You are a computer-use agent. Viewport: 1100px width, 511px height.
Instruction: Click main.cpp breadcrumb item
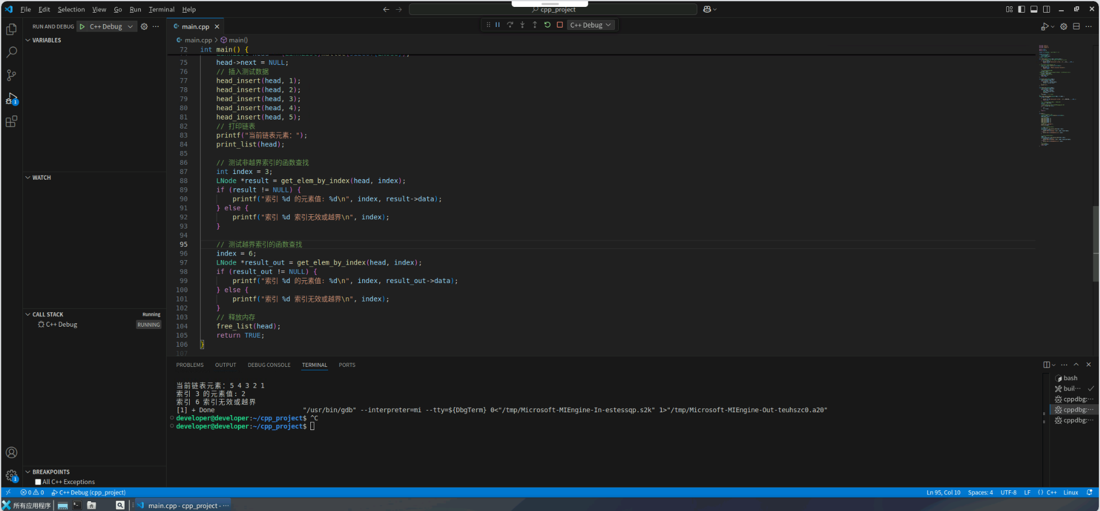(194, 40)
